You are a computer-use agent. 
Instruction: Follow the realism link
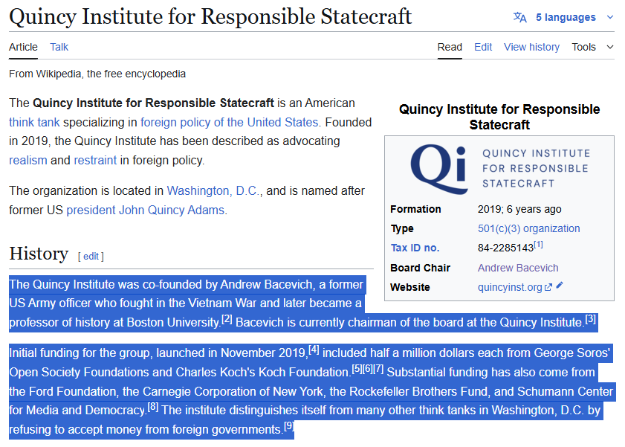28,161
